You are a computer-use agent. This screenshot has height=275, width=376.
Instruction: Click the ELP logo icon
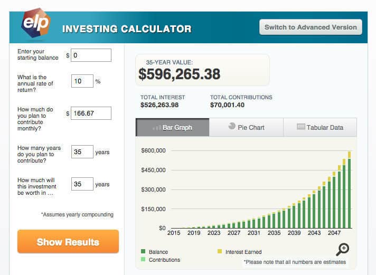[35, 24]
